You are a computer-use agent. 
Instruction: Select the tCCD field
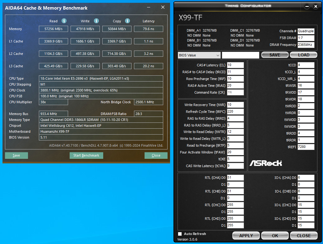pyautogui.click(x=306, y=65)
